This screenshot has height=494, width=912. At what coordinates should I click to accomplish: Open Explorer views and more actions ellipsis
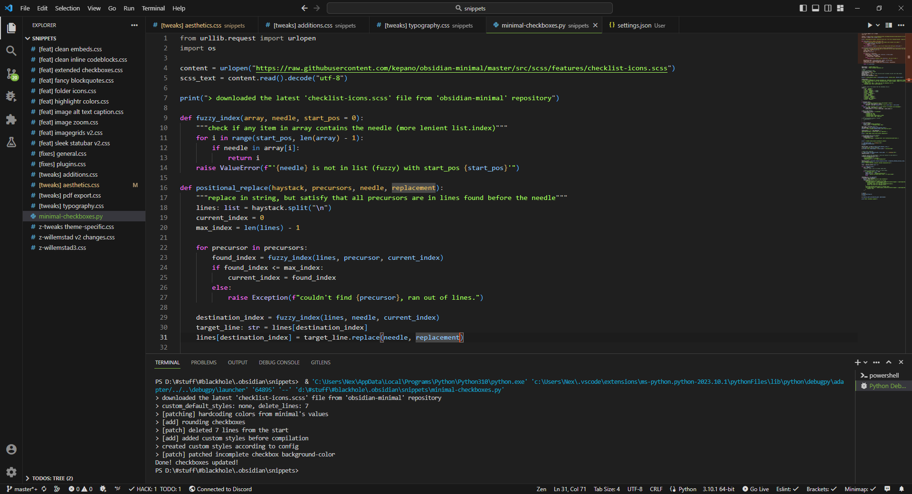(134, 25)
